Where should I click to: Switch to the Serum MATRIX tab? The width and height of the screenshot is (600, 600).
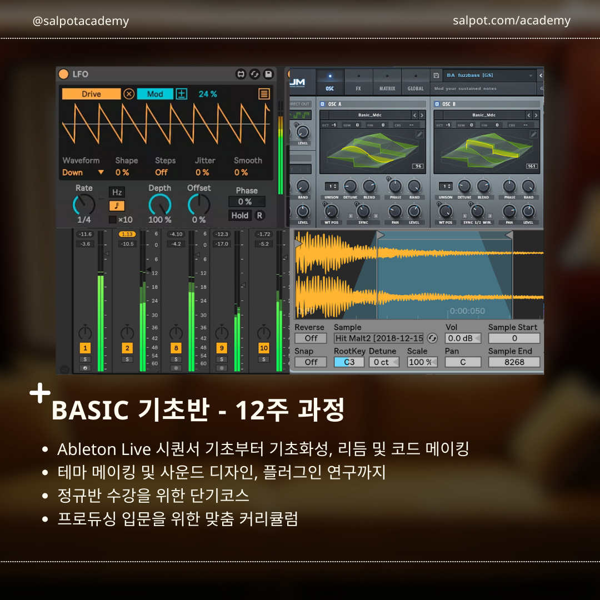tap(387, 82)
